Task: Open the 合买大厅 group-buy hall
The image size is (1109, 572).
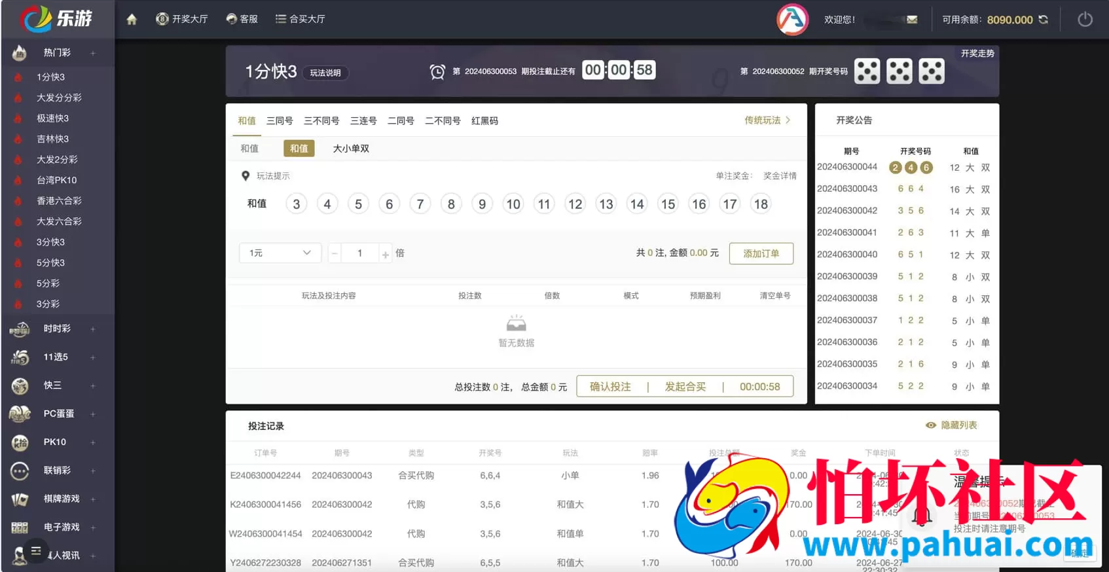Action: [300, 19]
